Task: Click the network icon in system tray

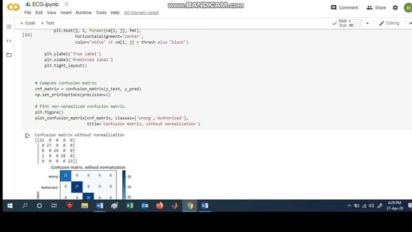Action: [x=364, y=206]
